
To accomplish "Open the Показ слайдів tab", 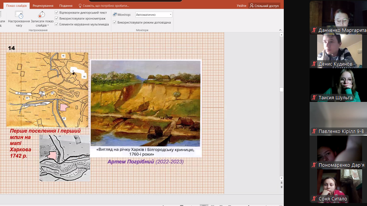I will pos(16,6).
